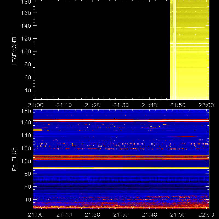The height and width of the screenshot is (219, 219).
Task: Choose the 21:40 time label under Palehua plot
Action: pos(149,215)
